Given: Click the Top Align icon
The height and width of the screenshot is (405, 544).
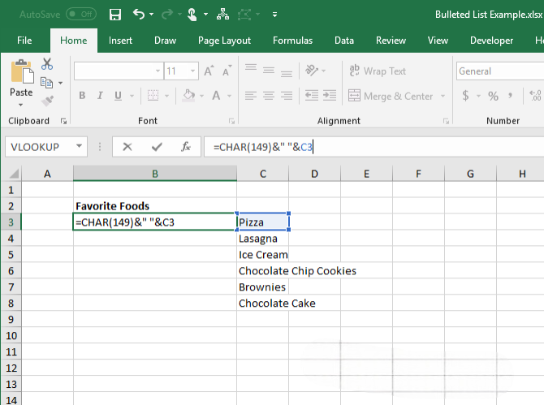Looking at the screenshot, I should 251,68.
